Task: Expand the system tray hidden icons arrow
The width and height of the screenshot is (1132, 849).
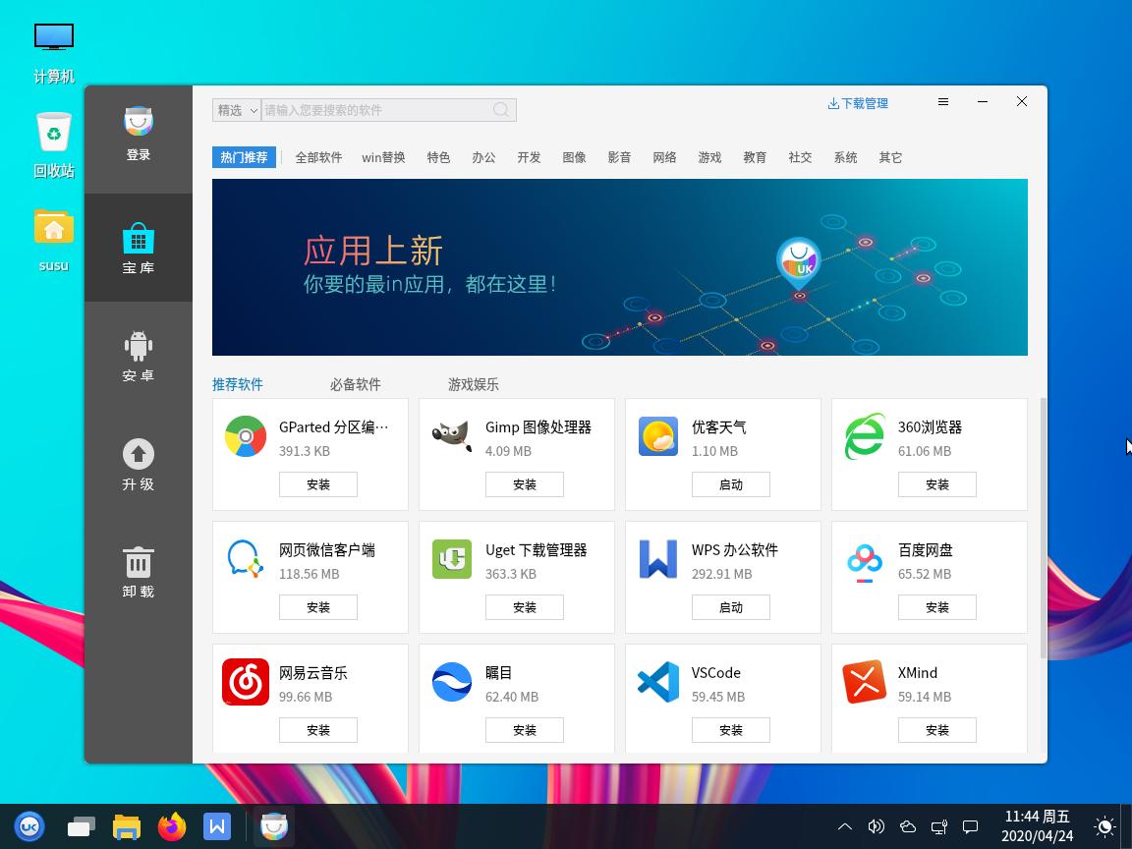Action: (x=844, y=827)
